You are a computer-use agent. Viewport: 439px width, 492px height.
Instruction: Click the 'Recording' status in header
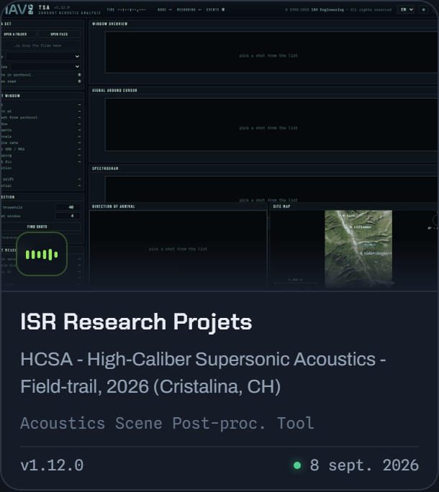tap(189, 9)
